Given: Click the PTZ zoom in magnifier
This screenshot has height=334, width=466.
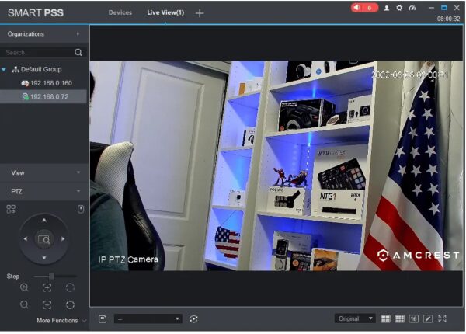Looking at the screenshot, I should click(24, 287).
